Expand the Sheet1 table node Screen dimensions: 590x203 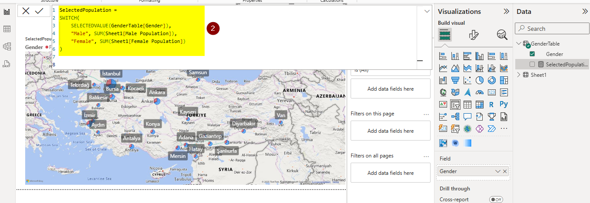pyautogui.click(x=519, y=75)
